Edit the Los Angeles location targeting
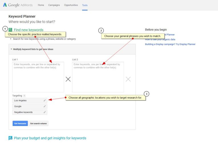The width and height of the screenshot is (218, 145). coord(45,100)
